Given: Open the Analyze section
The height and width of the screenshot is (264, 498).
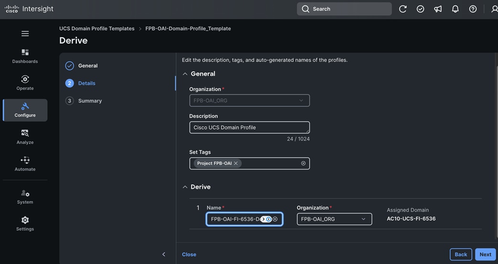Looking at the screenshot, I should [25, 137].
